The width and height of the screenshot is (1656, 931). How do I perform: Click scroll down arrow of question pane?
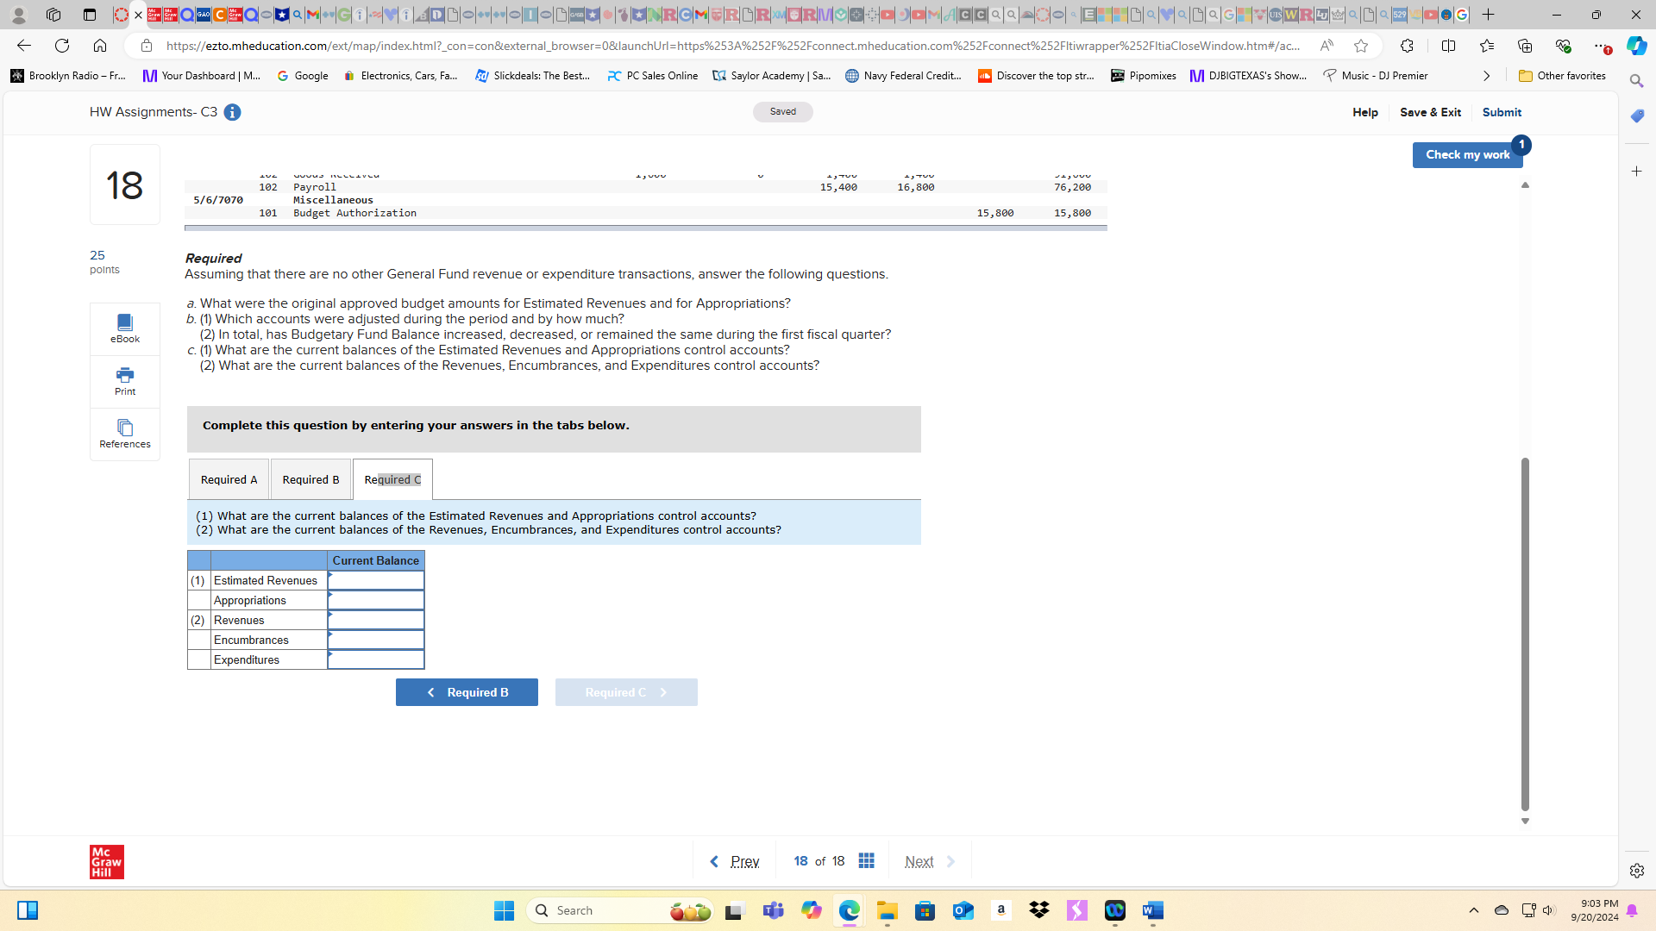[1525, 822]
